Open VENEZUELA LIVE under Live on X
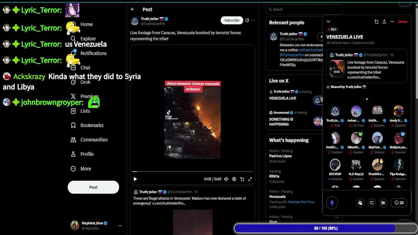 [x=282, y=98]
